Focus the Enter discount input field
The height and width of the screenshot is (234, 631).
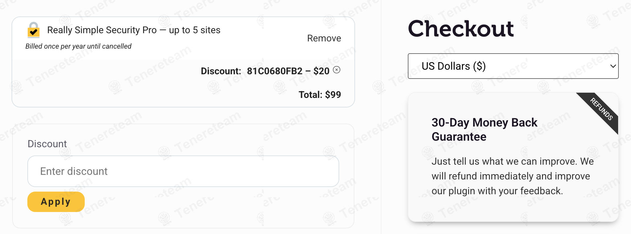point(183,171)
